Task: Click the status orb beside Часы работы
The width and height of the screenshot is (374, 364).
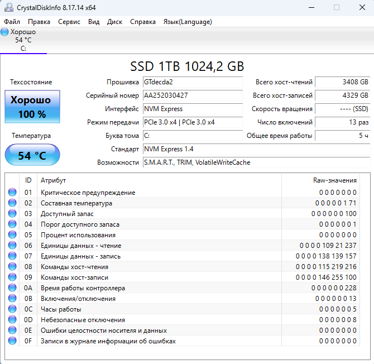Action: tap(12, 309)
